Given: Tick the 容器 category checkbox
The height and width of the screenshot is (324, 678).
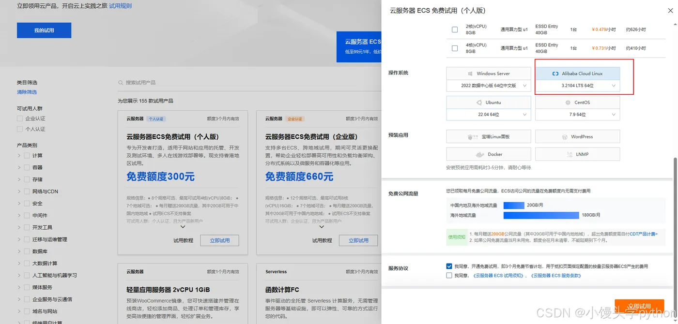Looking at the screenshot, I should 27,167.
